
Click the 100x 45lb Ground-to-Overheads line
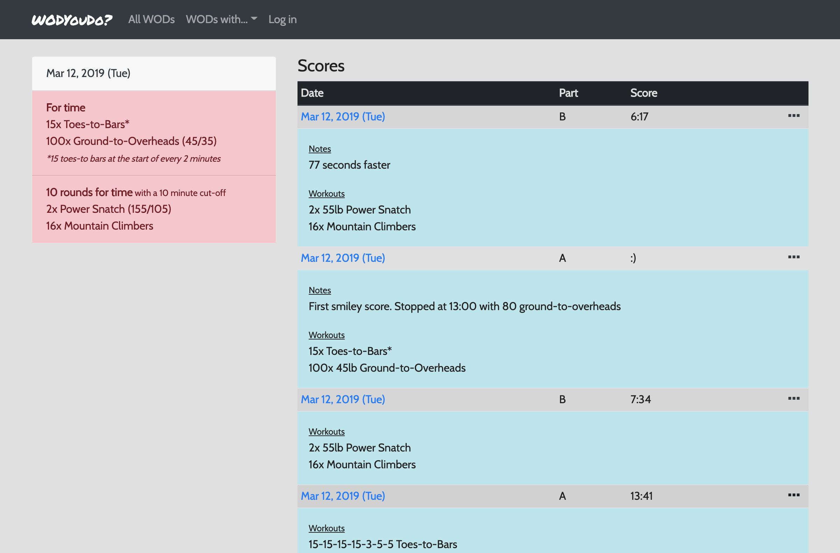[x=387, y=368]
